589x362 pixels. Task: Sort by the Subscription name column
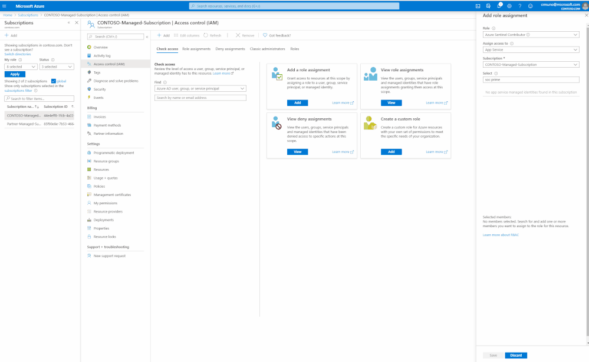23,107
